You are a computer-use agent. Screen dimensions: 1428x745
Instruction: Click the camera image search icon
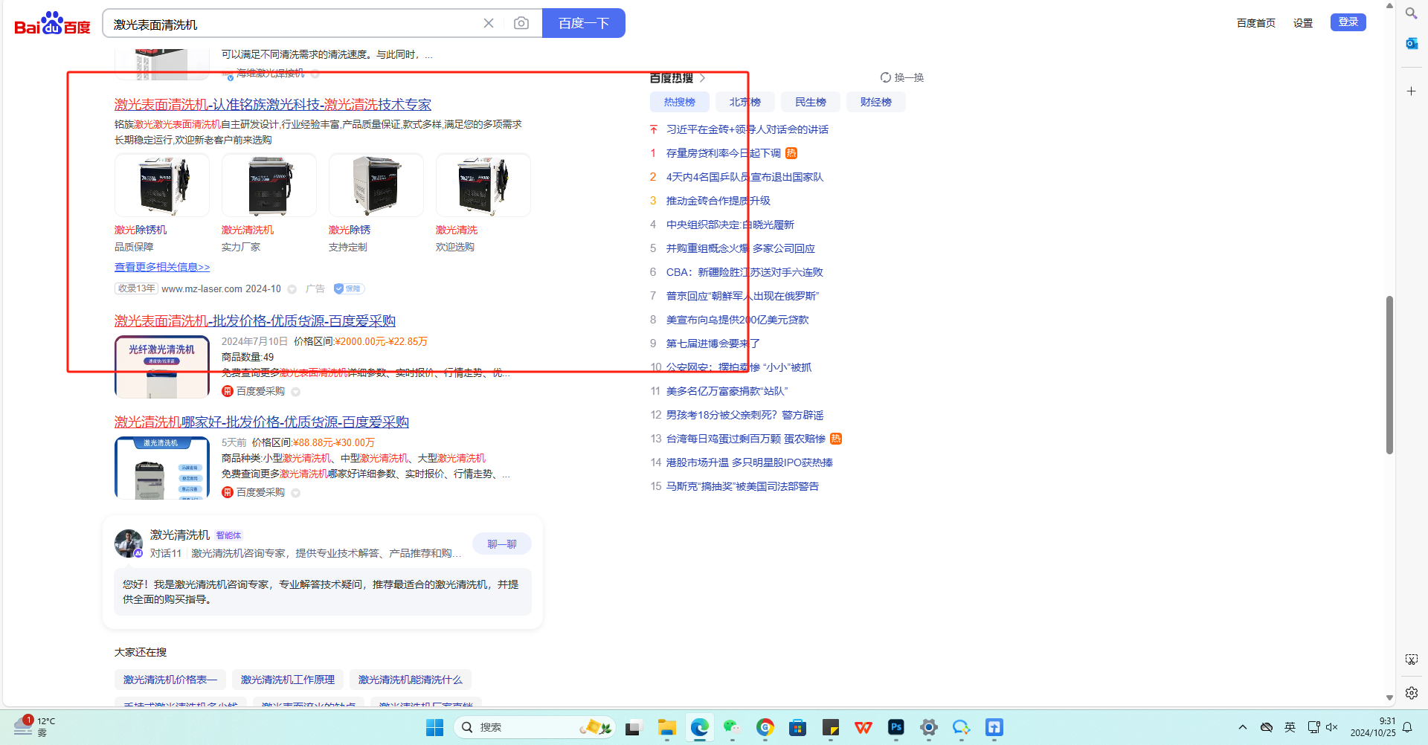point(521,24)
